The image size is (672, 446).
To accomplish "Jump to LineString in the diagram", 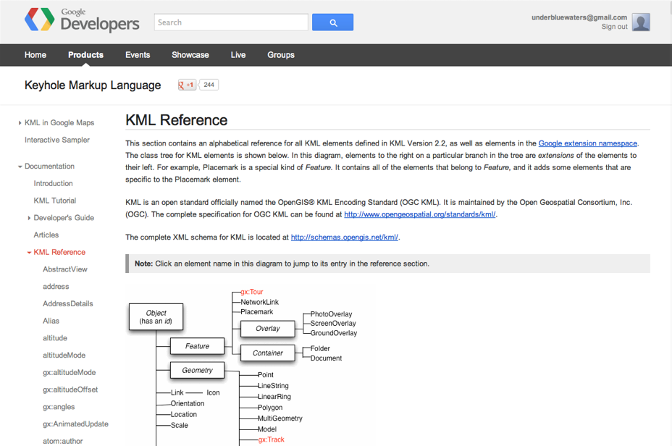I will (273, 386).
